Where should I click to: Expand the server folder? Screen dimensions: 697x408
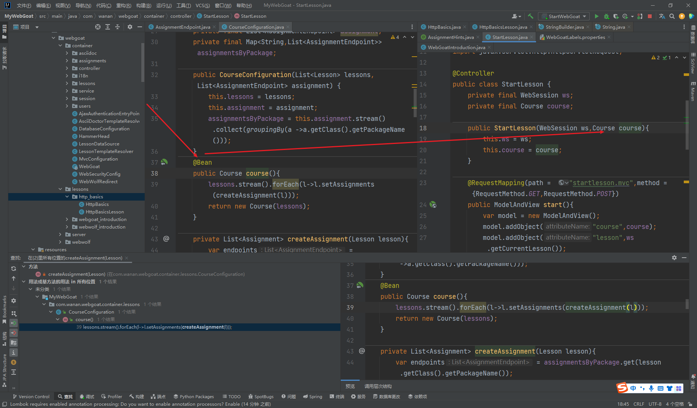click(x=60, y=235)
